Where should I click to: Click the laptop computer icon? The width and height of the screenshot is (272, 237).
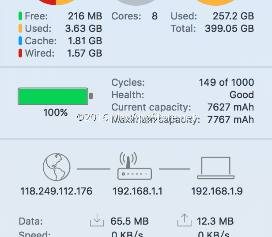click(215, 168)
